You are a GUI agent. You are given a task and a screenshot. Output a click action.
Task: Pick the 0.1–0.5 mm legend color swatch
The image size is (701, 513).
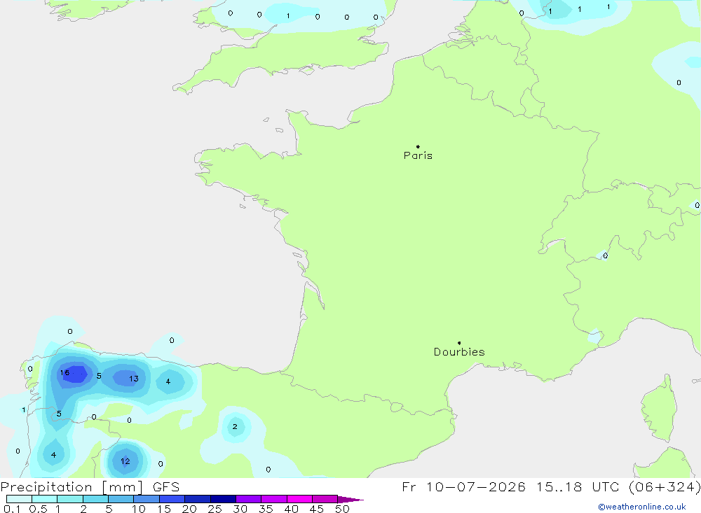coord(19,499)
